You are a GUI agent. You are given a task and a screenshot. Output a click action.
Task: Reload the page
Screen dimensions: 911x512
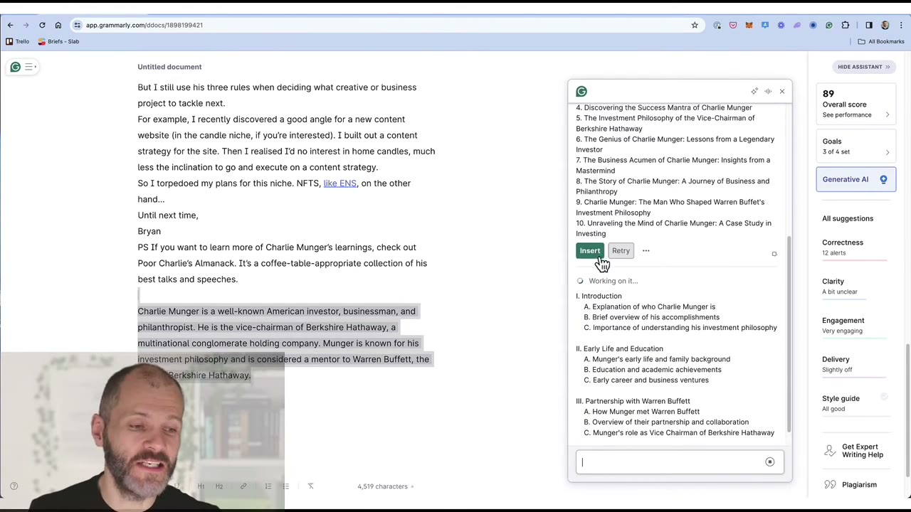(42, 25)
